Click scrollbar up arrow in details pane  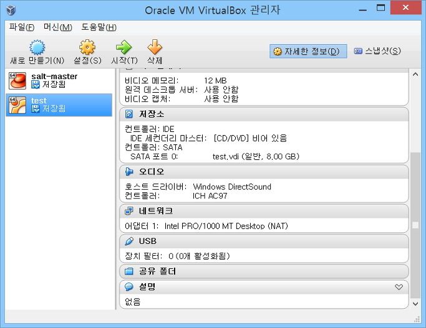point(415,74)
